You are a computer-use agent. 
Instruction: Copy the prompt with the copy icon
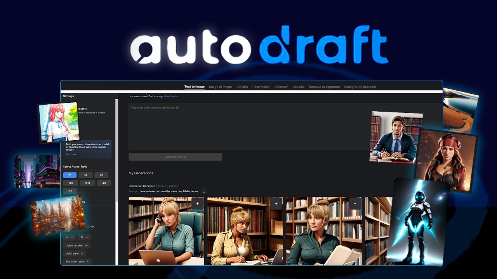[204, 191]
